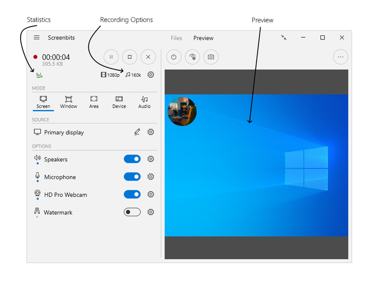
Task: Open the hamburger menu
Action: (36, 37)
